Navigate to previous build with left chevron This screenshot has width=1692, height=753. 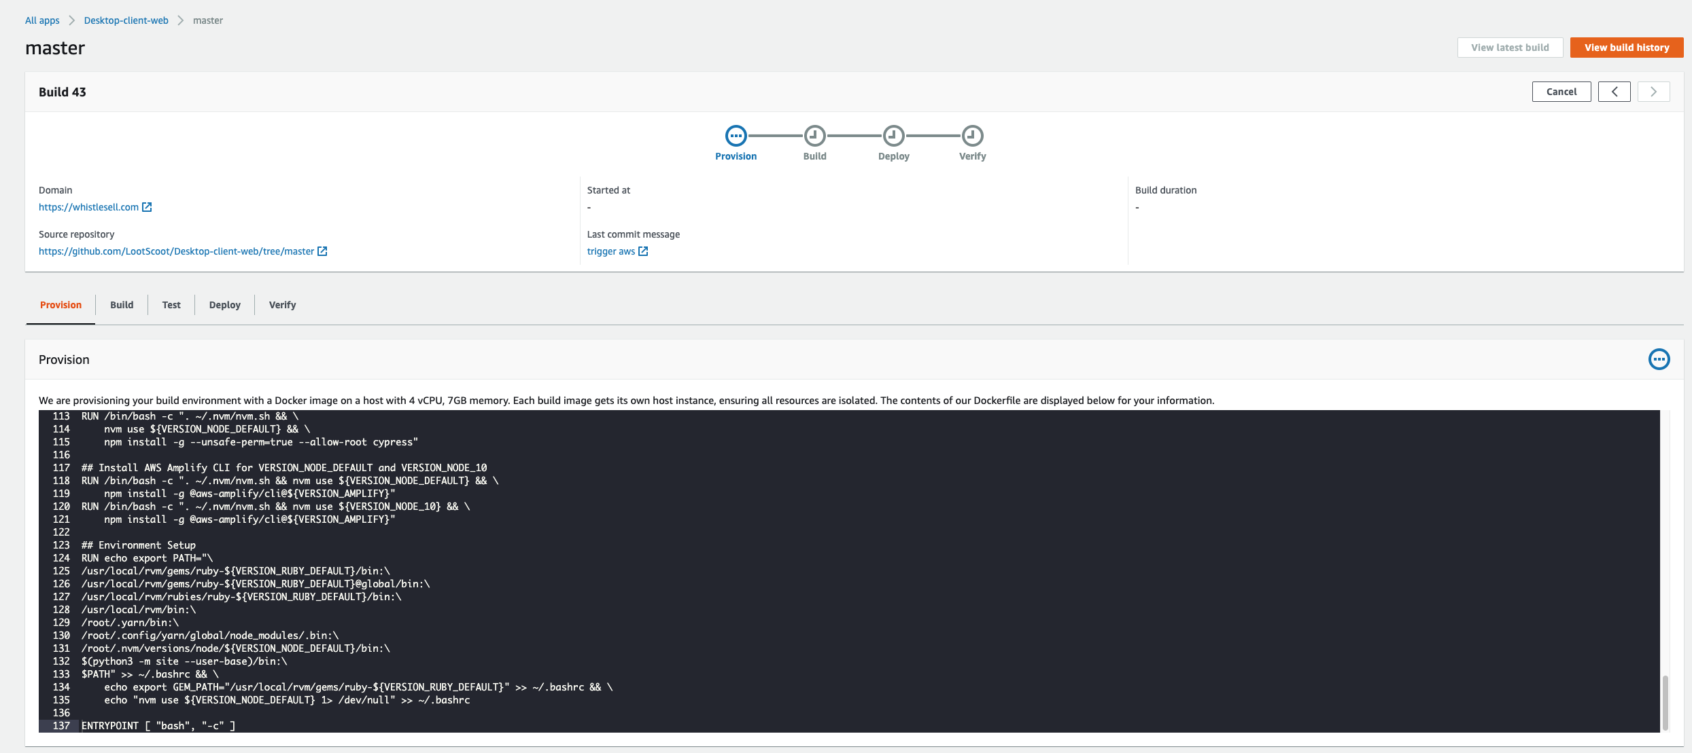click(1615, 91)
